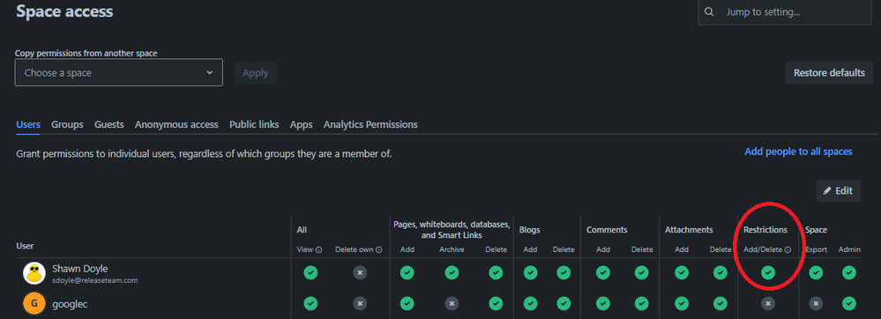Click googlec's orange G avatar
Viewport: 881px width, 319px height.
[x=34, y=304]
